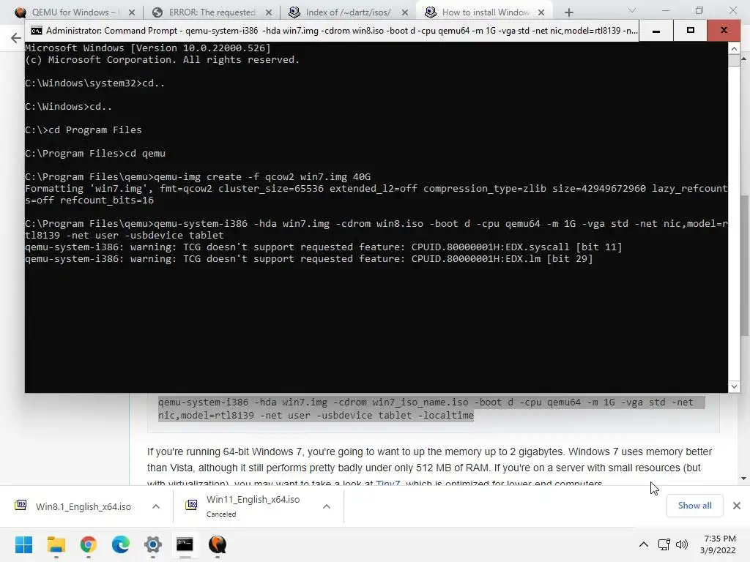
Task: Expand the Win8.1_English_x64.iso download options
Action: click(156, 506)
